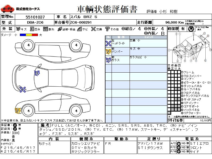Image resolution: width=212 pixels, height=159 pixels.
Task: Click the Cartis company logo
Action: point(7,9)
